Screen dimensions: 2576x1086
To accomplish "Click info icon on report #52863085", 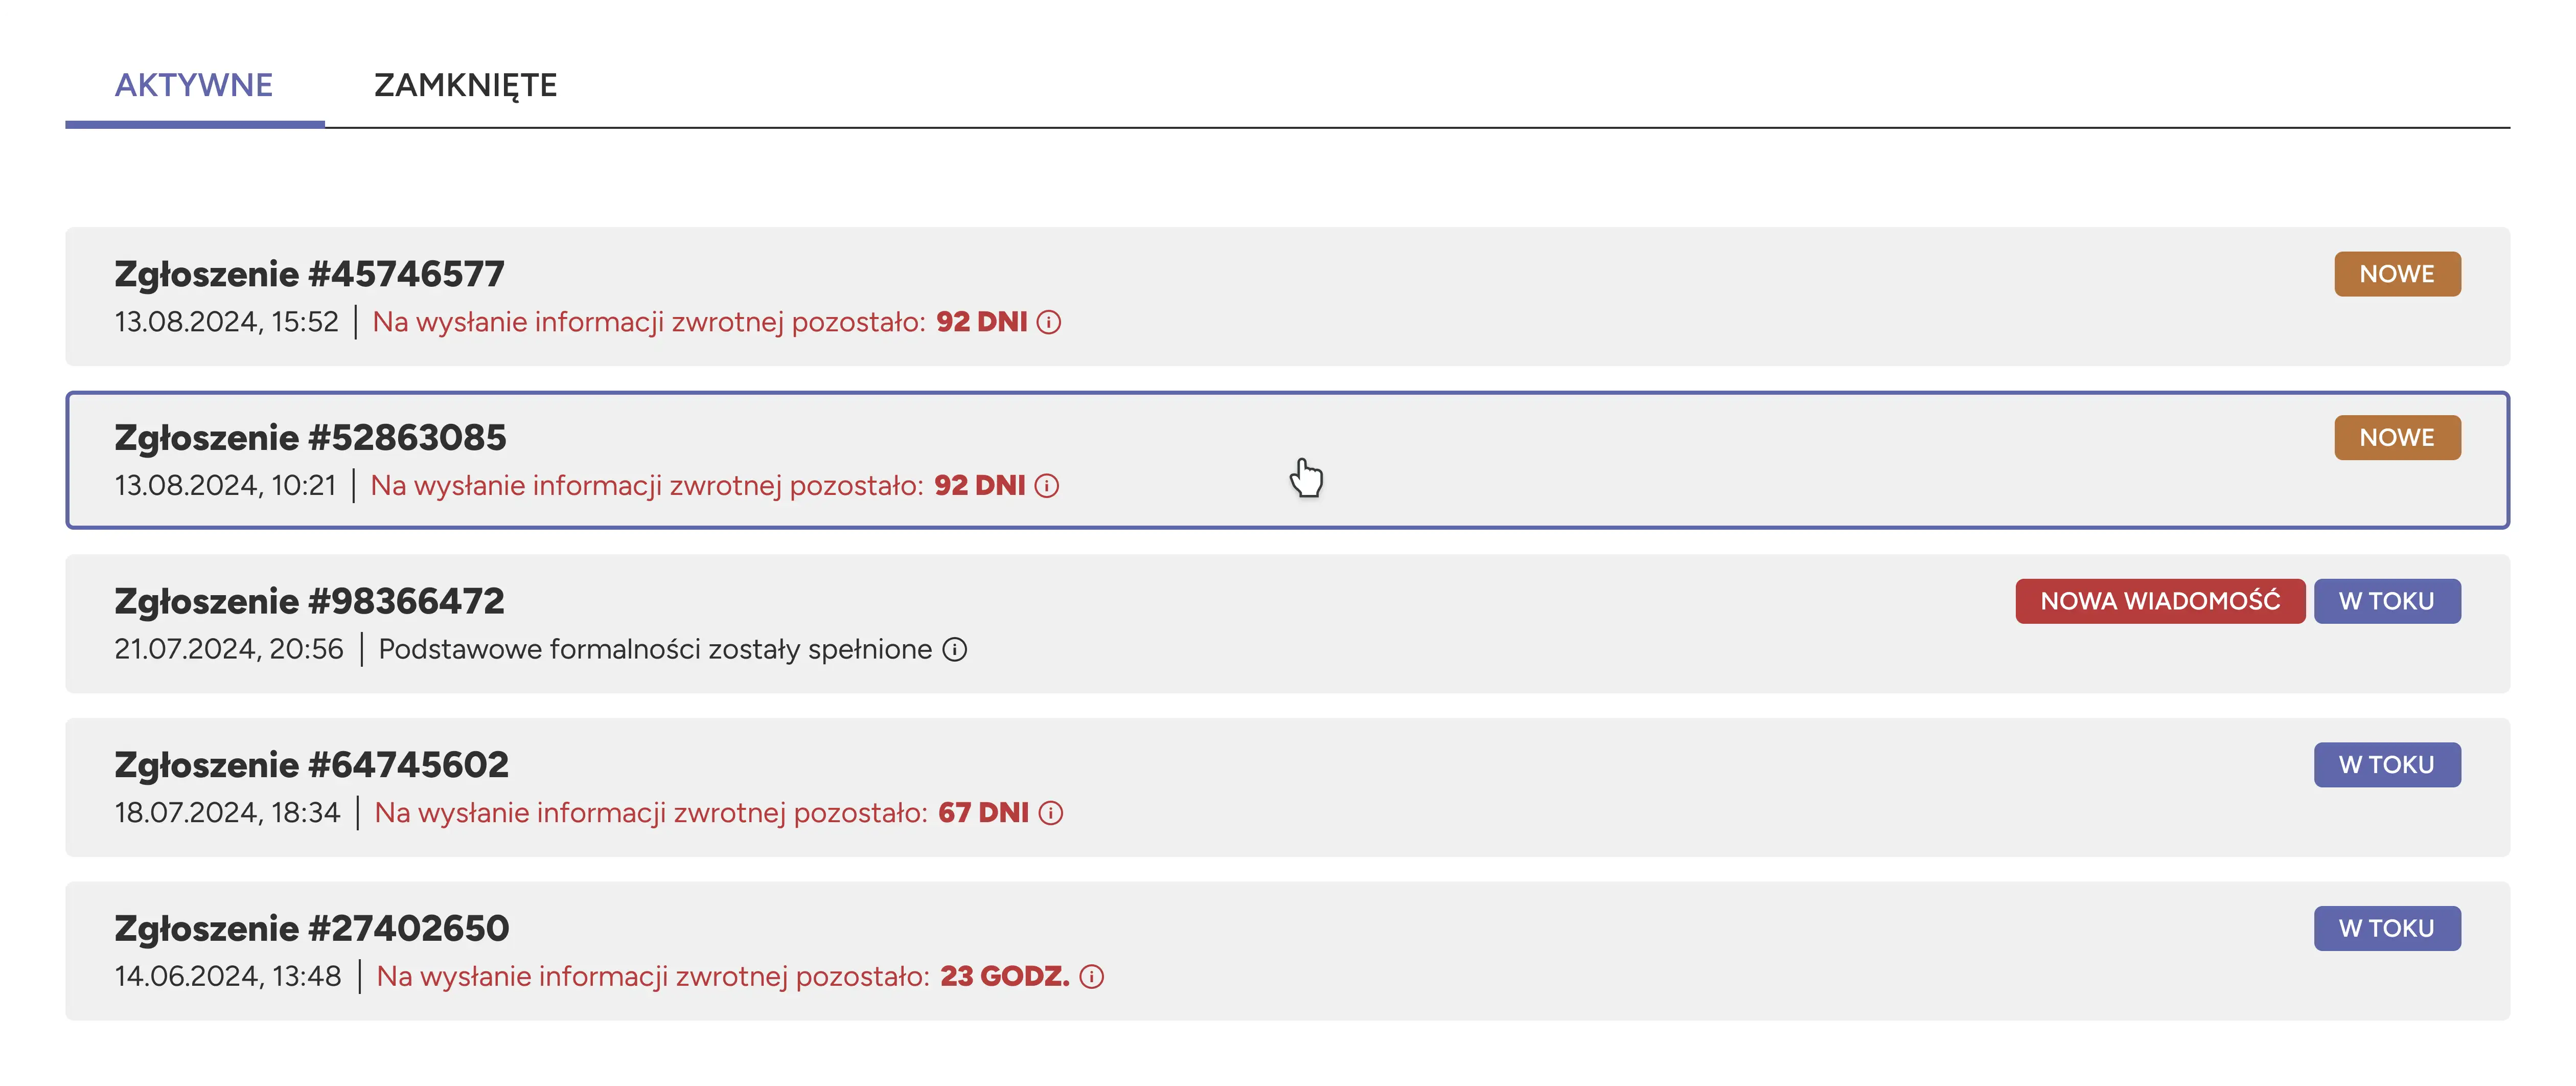I will point(1047,486).
